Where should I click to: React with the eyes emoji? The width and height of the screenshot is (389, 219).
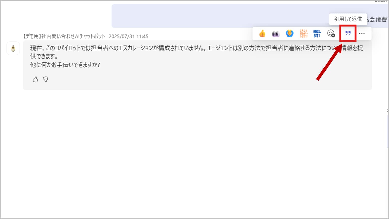[x=276, y=34]
